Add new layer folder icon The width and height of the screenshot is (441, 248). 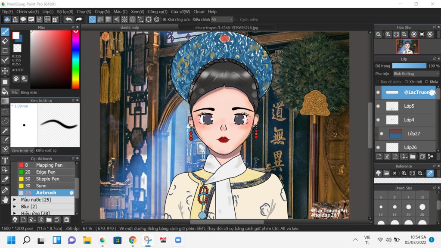413,157
